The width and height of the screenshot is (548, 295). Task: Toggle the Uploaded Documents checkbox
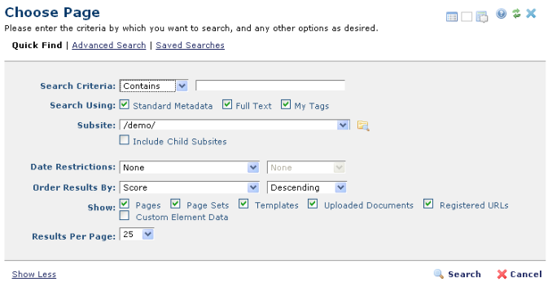point(313,204)
